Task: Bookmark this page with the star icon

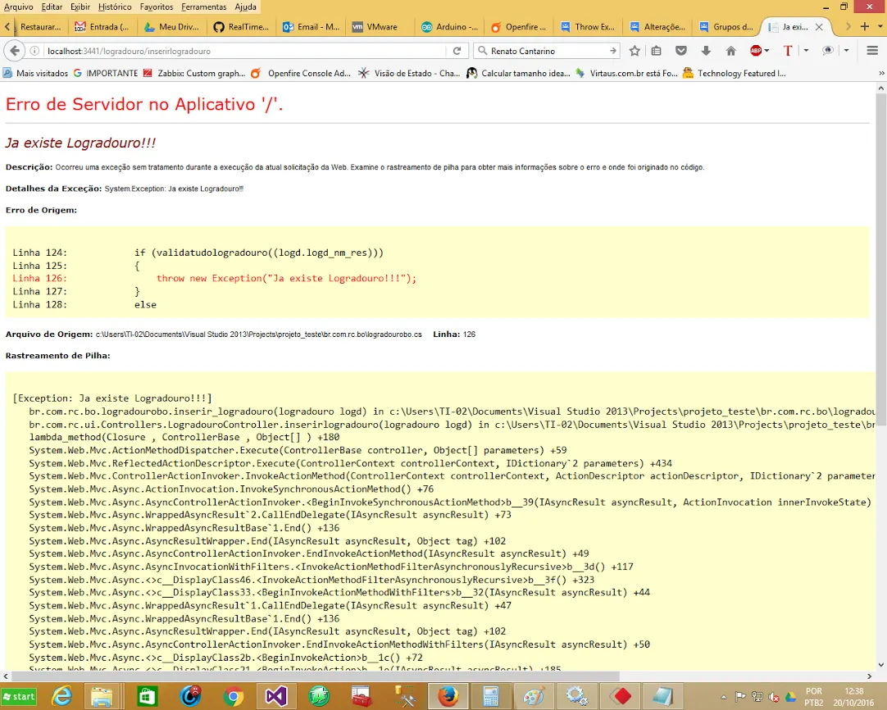Action: (x=635, y=51)
